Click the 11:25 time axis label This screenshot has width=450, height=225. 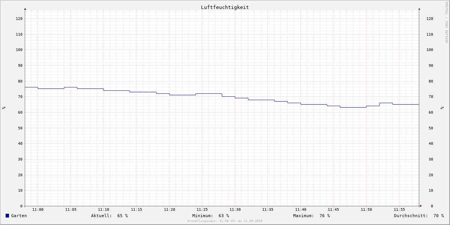(x=202, y=210)
